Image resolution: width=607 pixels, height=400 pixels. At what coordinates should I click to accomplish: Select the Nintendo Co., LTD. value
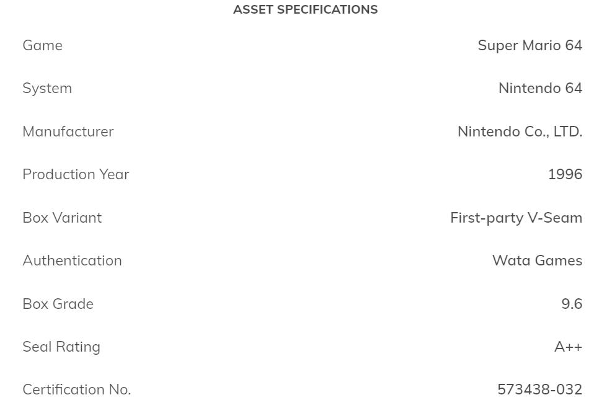520,131
